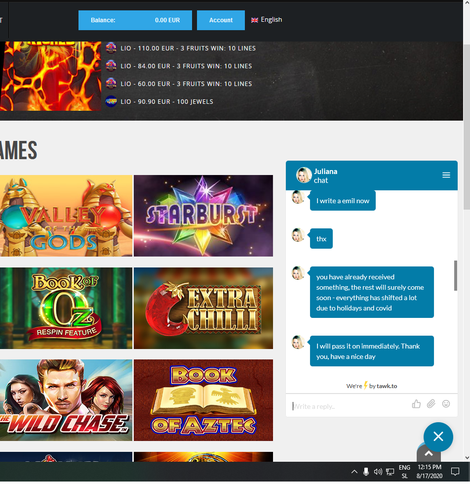Open the chat hamburger menu

[446, 175]
